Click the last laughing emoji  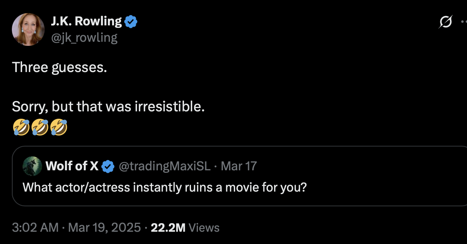tap(58, 127)
